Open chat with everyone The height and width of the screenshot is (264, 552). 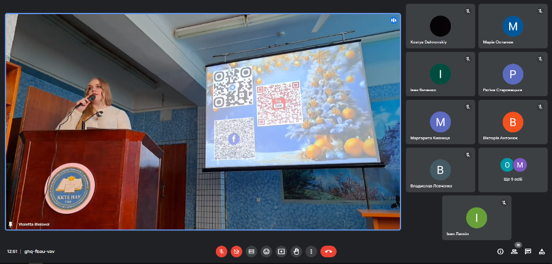(x=527, y=251)
